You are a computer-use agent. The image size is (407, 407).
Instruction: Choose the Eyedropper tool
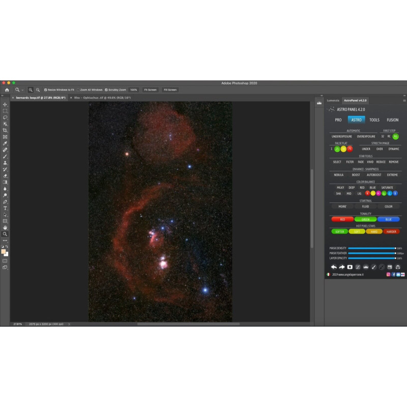[5, 143]
